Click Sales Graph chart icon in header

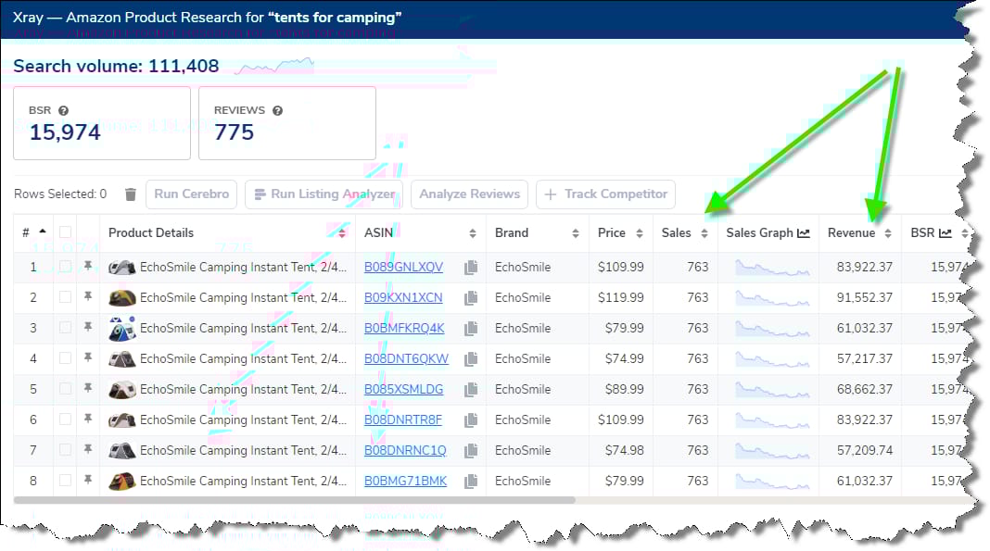tap(803, 233)
